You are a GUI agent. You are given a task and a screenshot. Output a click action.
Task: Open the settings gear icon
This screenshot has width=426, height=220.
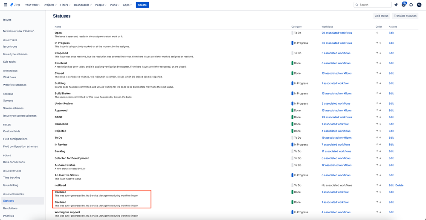click(x=411, y=5)
